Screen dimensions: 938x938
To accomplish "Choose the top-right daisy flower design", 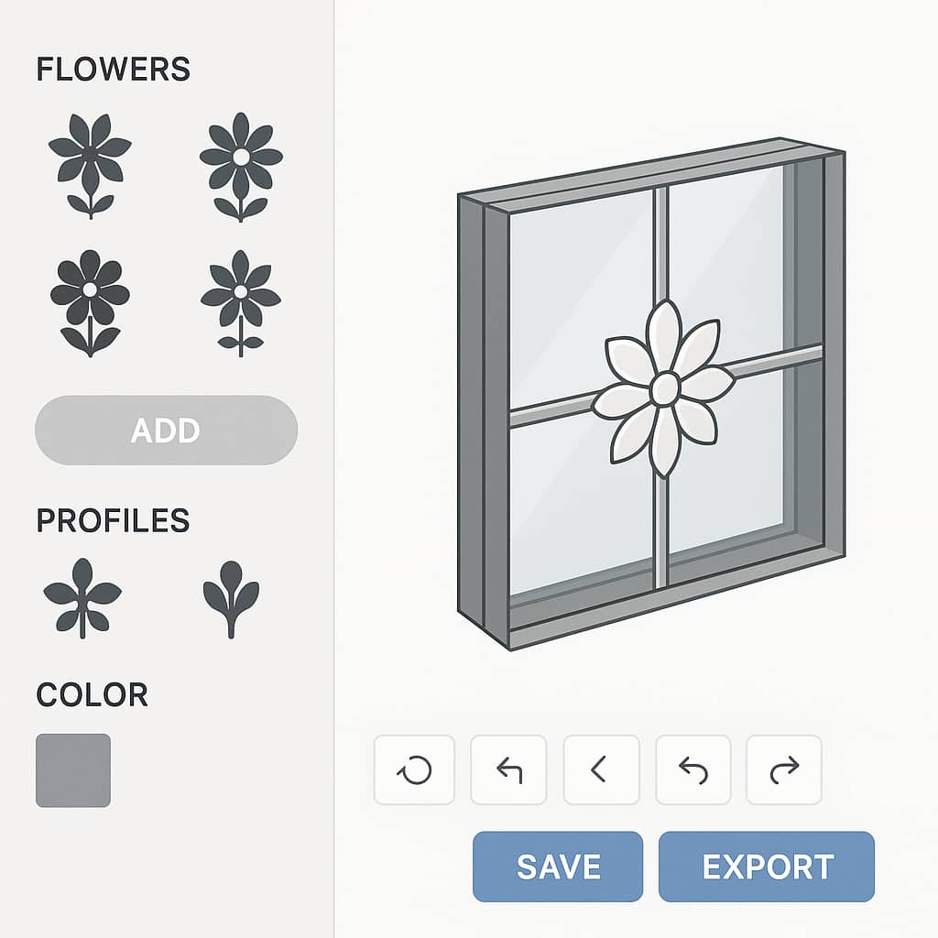I will (x=241, y=167).
